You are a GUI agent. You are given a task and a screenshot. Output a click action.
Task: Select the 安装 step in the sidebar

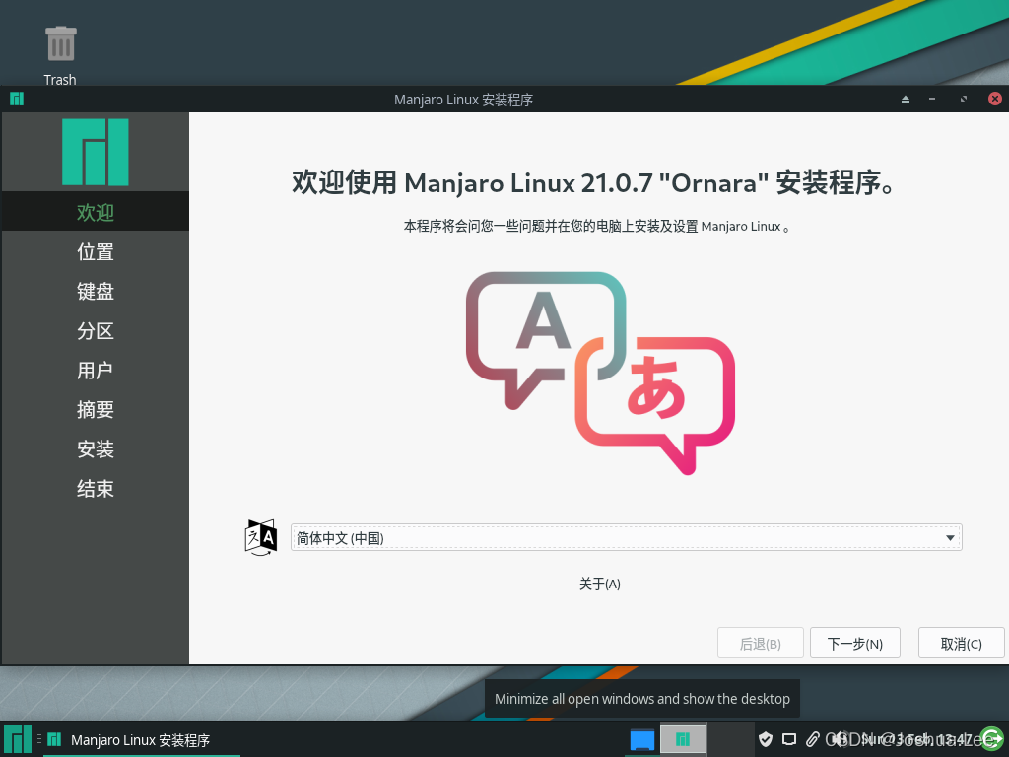pyautogui.click(x=96, y=448)
